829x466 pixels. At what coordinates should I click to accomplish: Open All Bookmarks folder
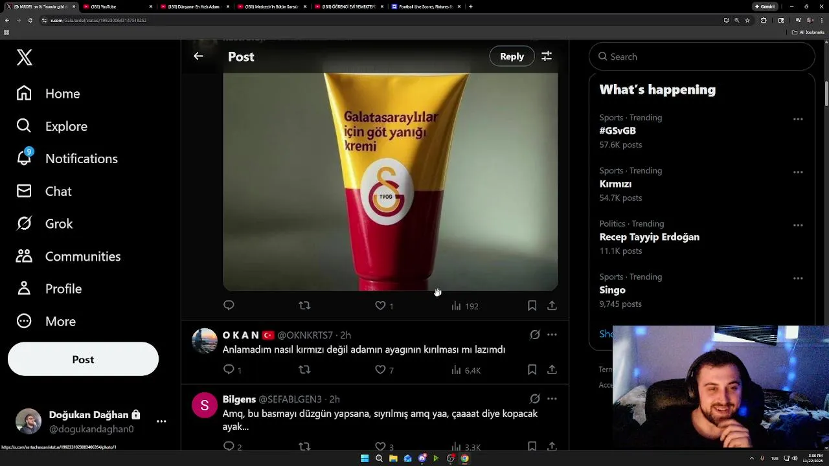click(x=808, y=32)
